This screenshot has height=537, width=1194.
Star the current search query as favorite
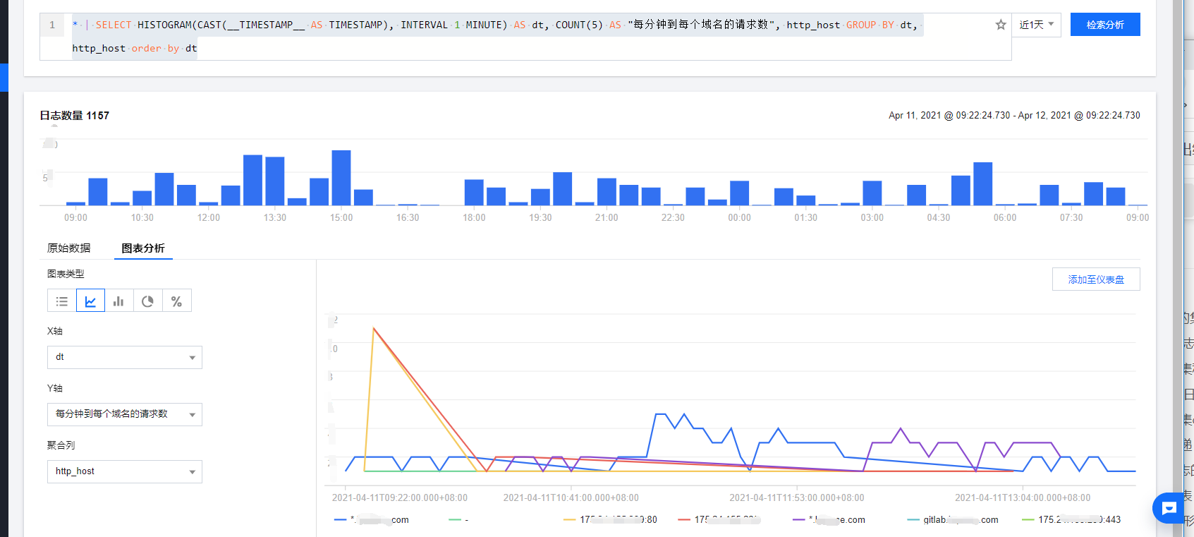(1000, 25)
